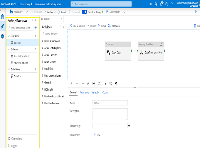Image resolution: width=200 pixels, height=148 pixels.
Task: Zoom out with the canvas minus icon
Action: tap(83, 84)
